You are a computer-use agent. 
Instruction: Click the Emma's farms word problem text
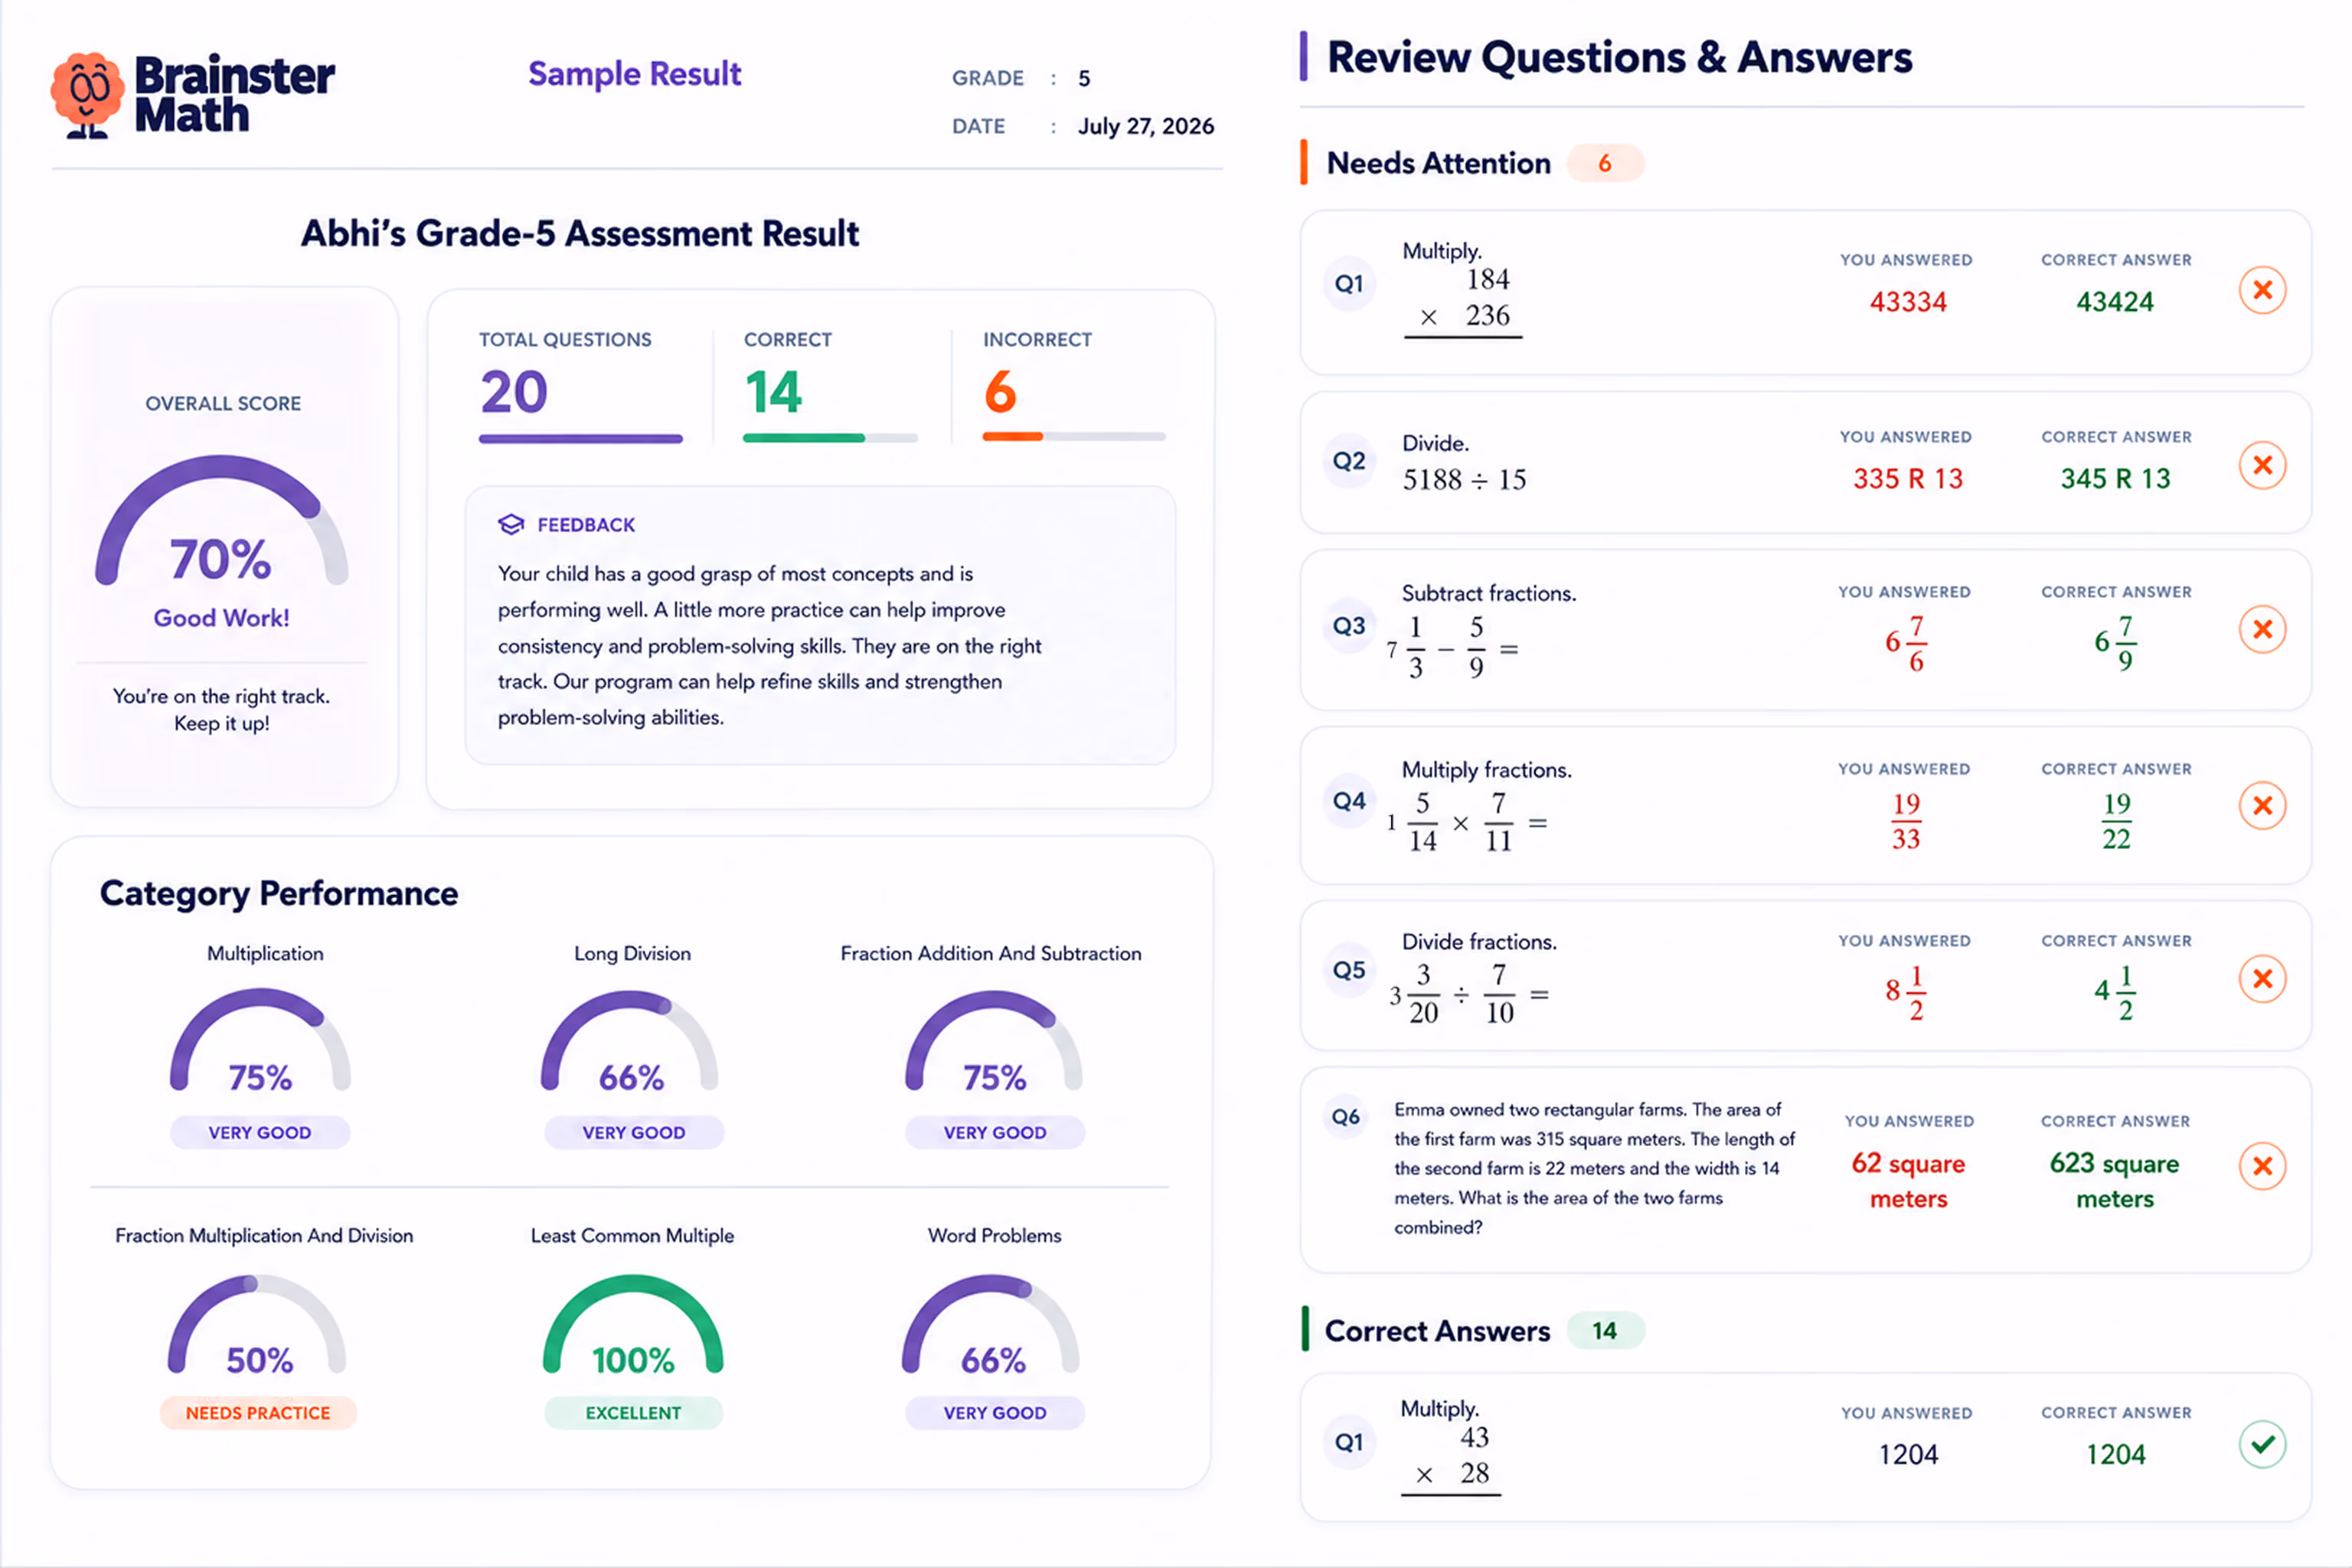click(x=1594, y=1168)
